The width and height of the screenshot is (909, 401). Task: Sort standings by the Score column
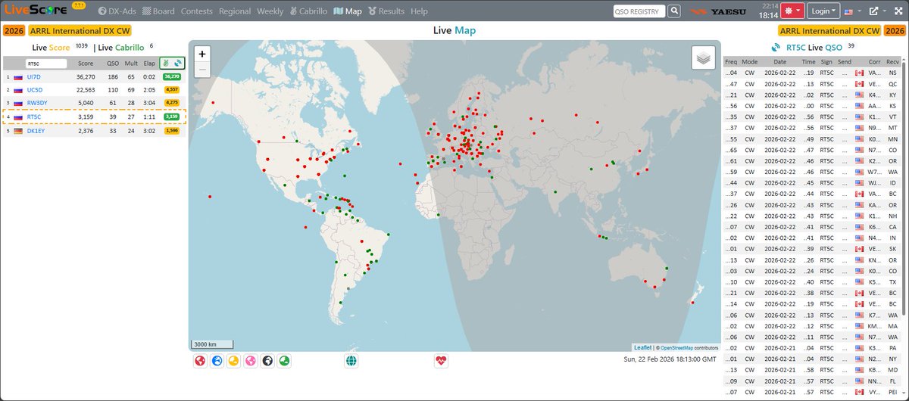pos(86,64)
